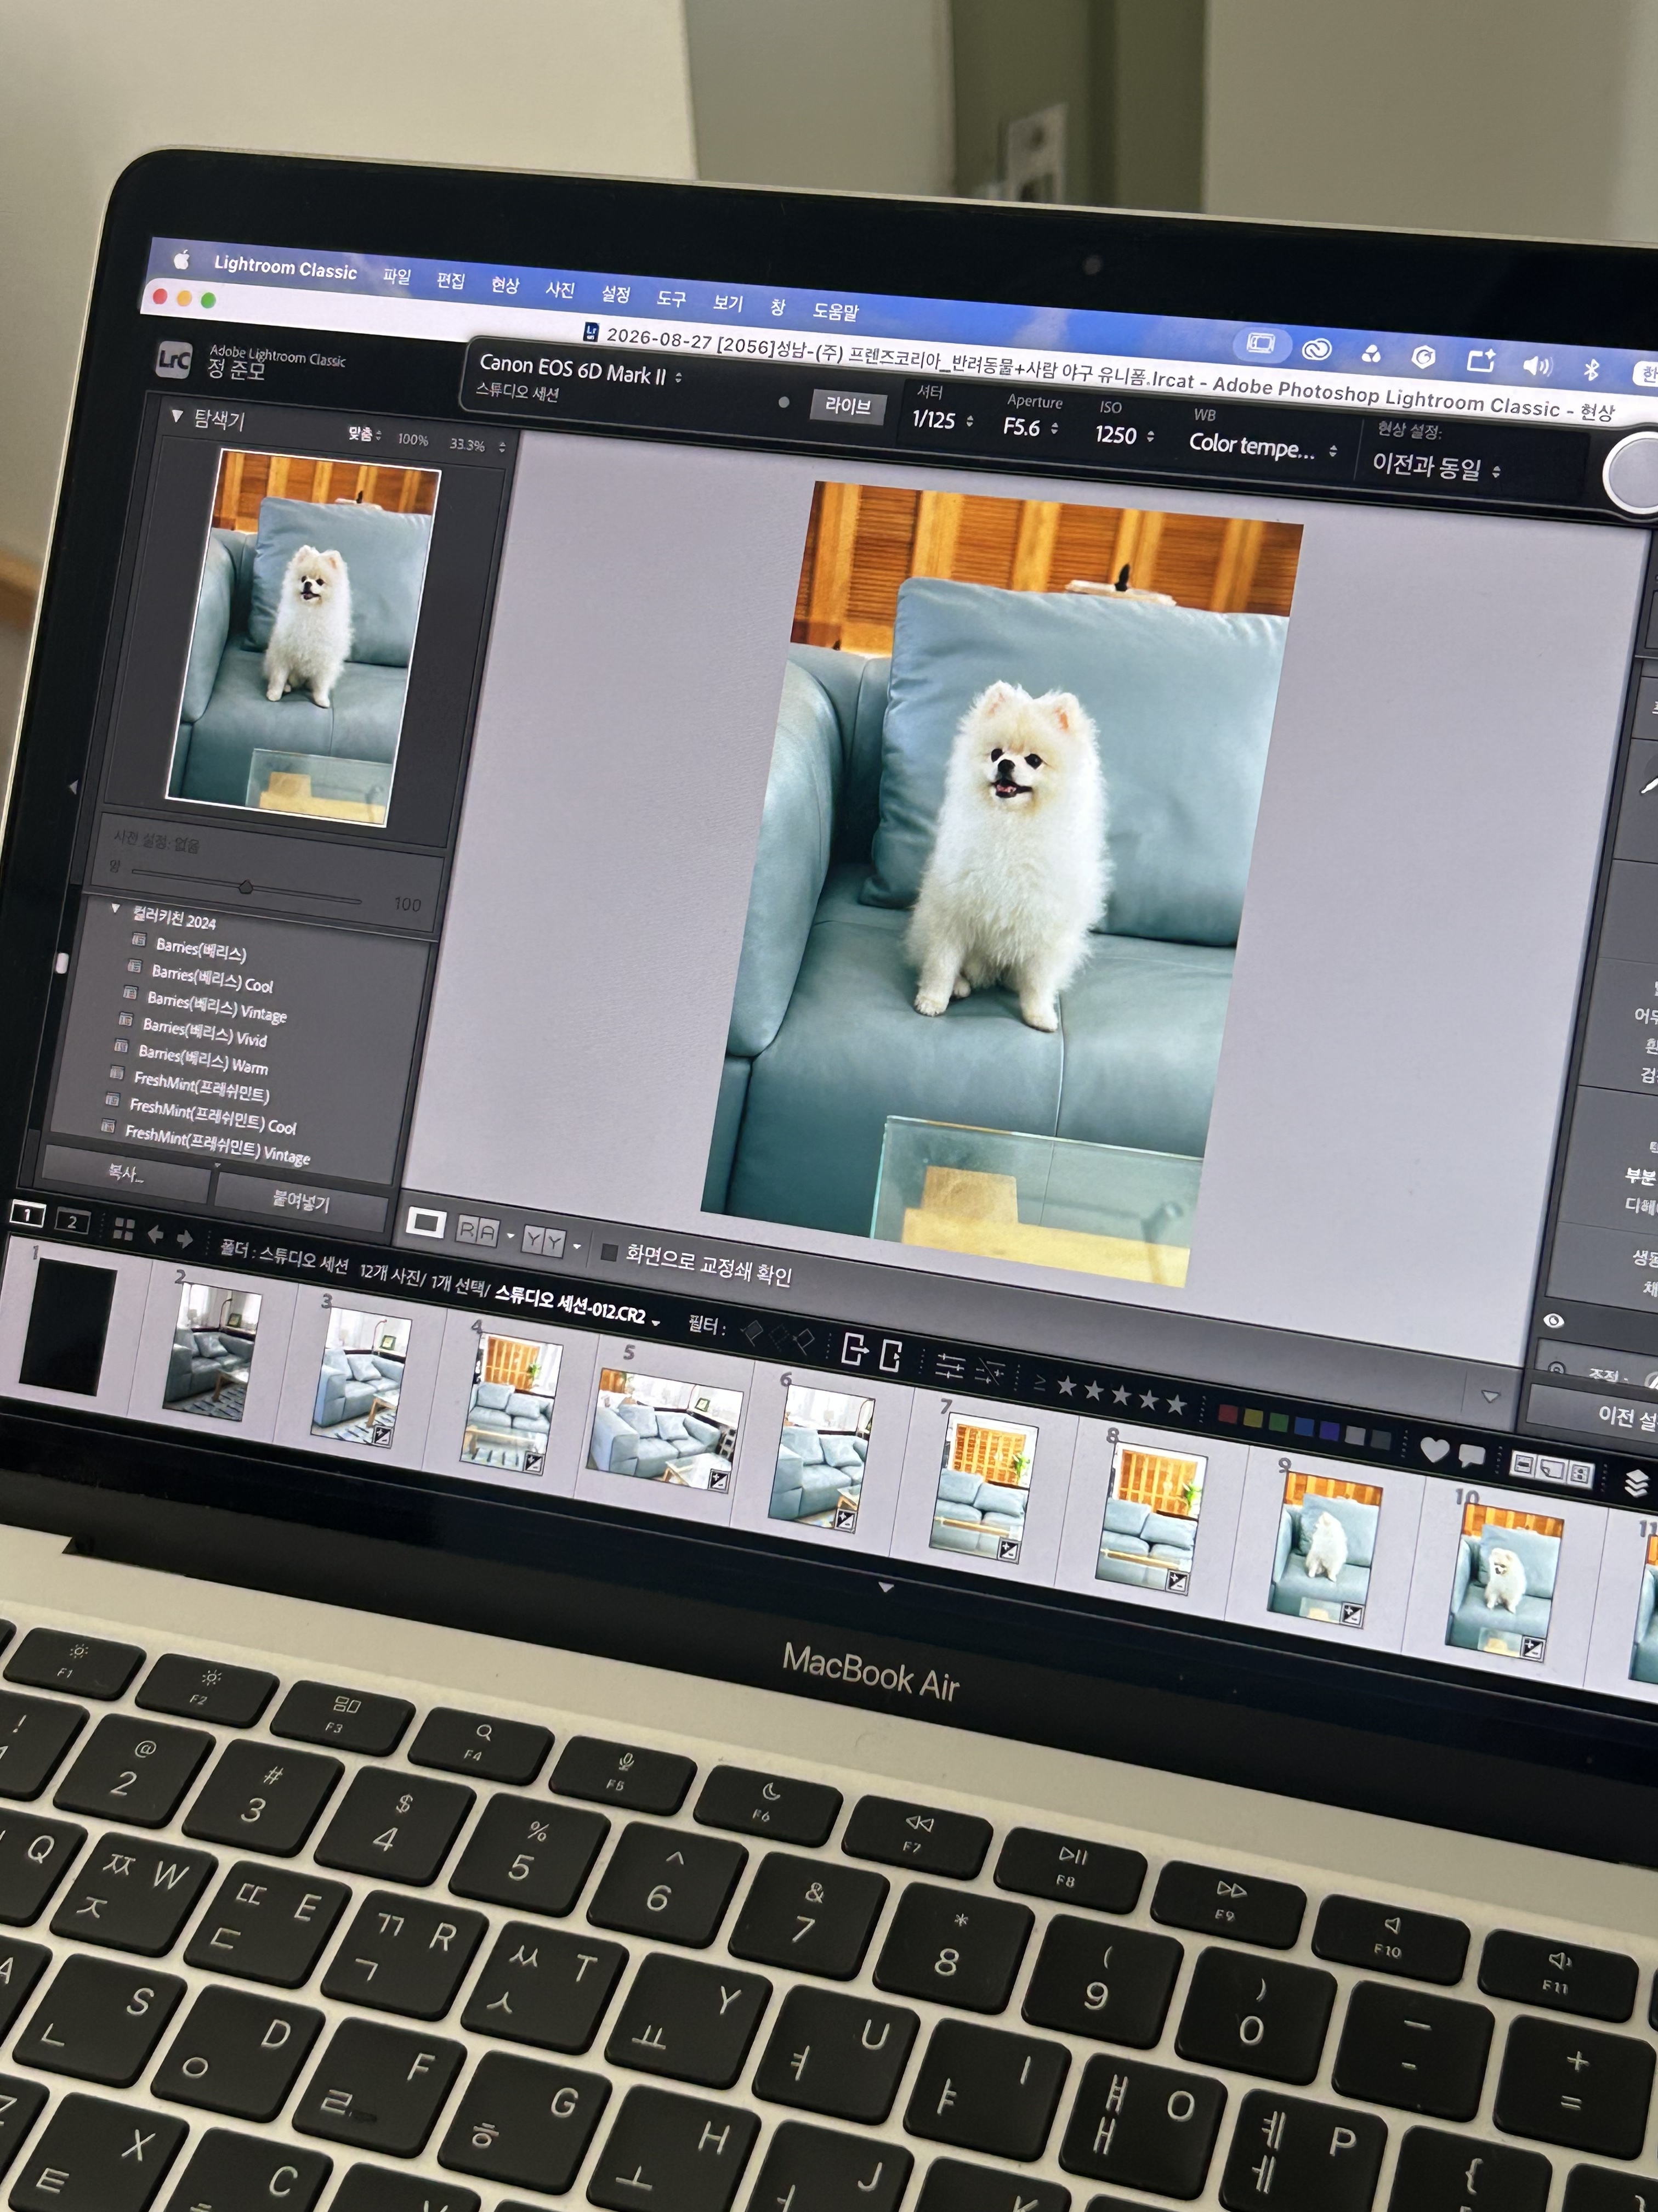This screenshot has height=2212, width=1658.
Task: Click the comment bubble filter icon
Action: 1471,1455
